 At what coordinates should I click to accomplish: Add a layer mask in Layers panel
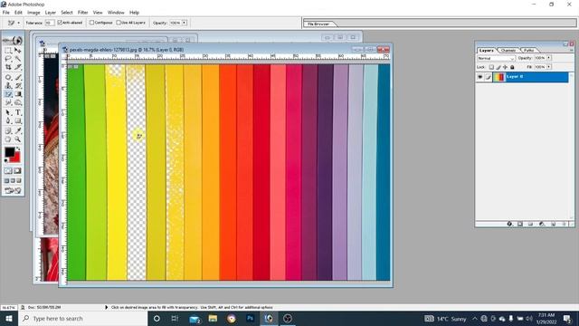coord(520,224)
